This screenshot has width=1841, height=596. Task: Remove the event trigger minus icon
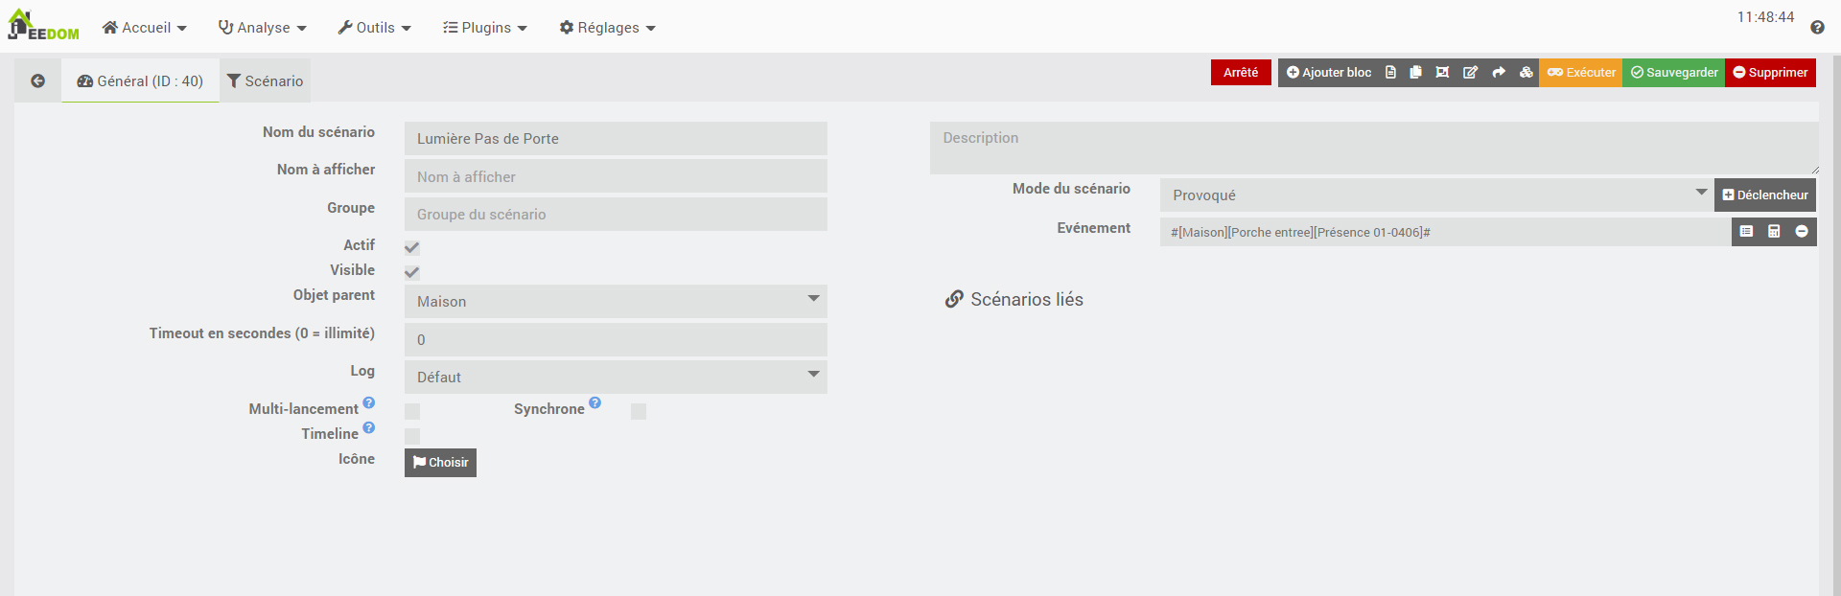click(x=1802, y=232)
